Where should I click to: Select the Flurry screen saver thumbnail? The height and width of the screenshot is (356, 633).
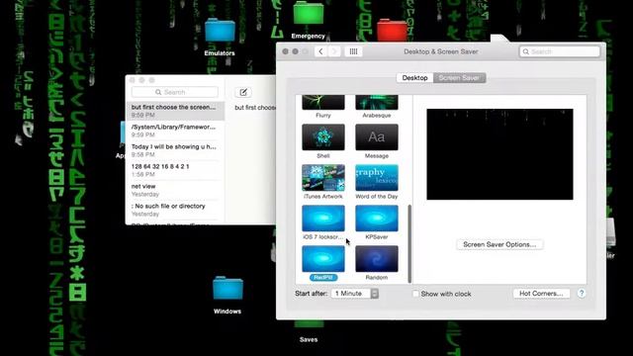[323, 103]
